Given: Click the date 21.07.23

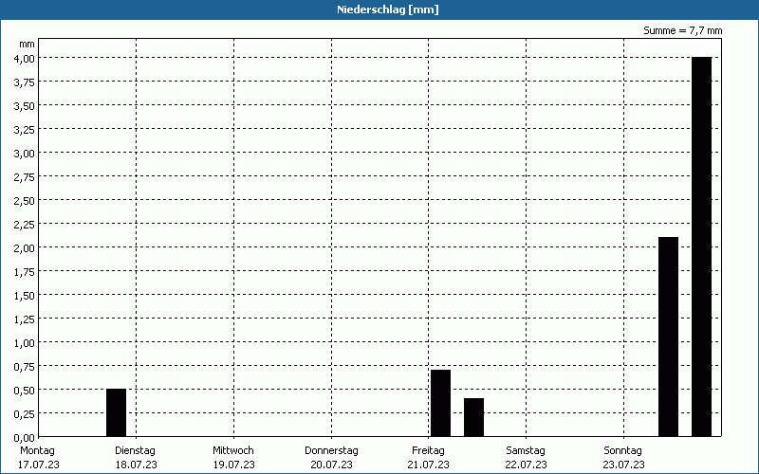Looking at the screenshot, I should (429, 465).
